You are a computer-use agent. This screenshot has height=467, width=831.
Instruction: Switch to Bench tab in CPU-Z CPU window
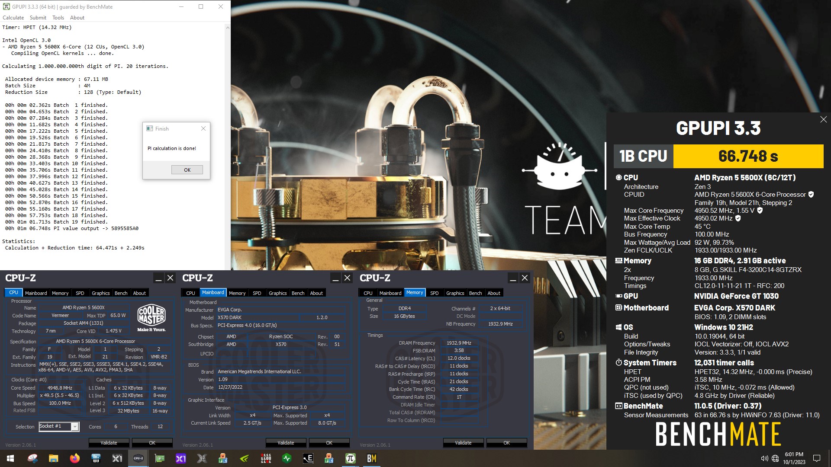coord(121,293)
